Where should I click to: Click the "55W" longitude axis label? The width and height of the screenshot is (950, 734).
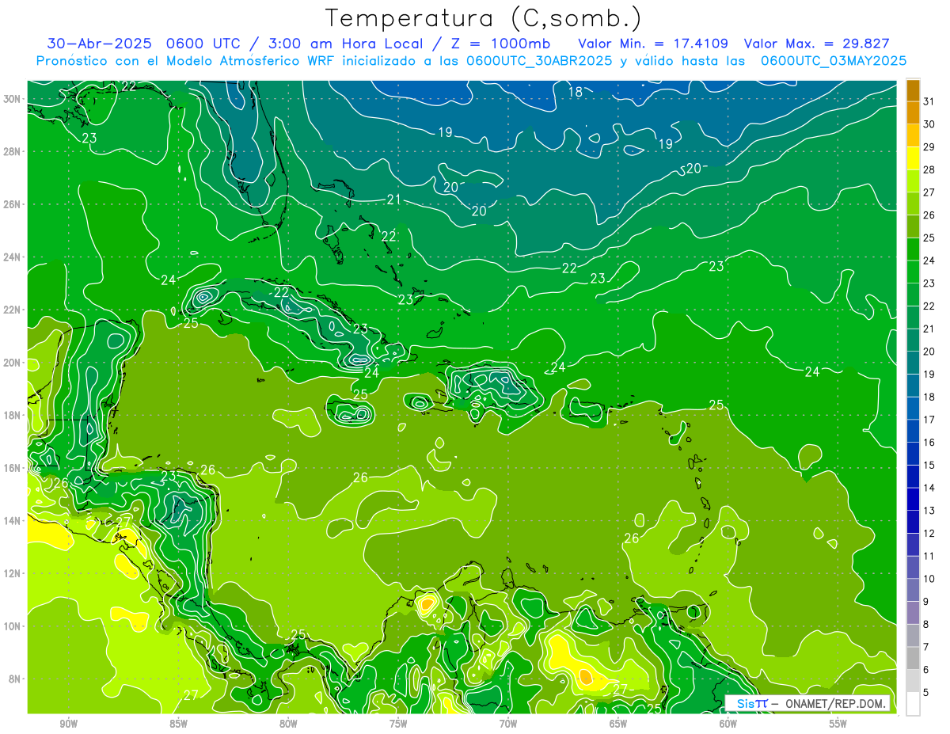click(838, 724)
